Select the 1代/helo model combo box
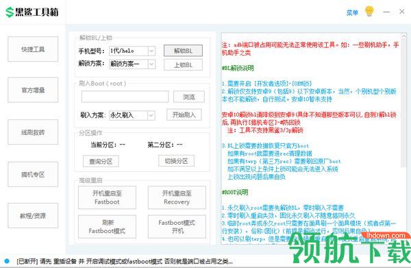 pos(132,51)
